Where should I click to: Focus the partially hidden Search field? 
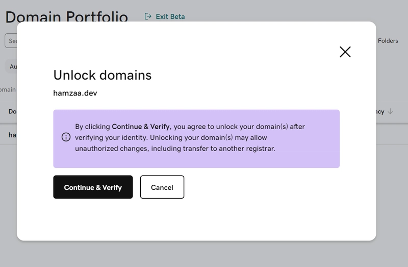click(11, 41)
